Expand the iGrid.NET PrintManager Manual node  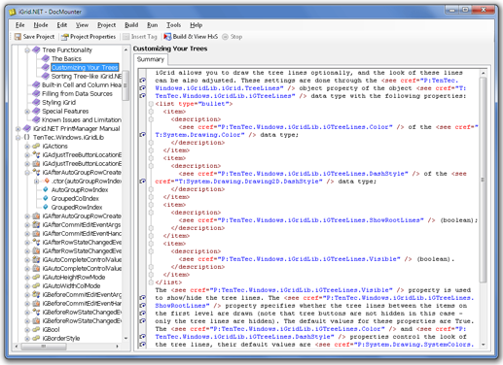click(18, 129)
